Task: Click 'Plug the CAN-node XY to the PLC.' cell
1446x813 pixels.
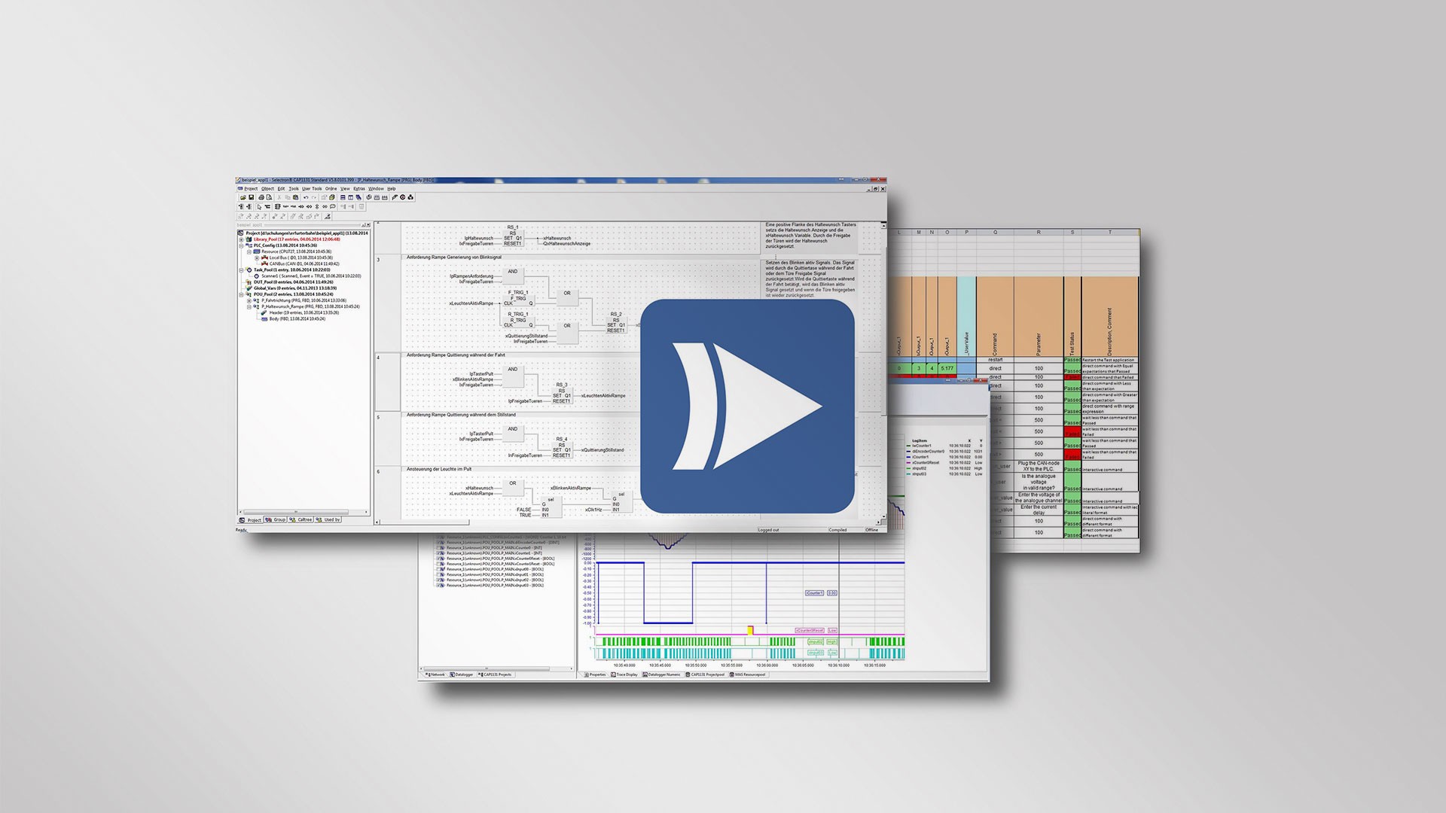Action: coord(1039,466)
